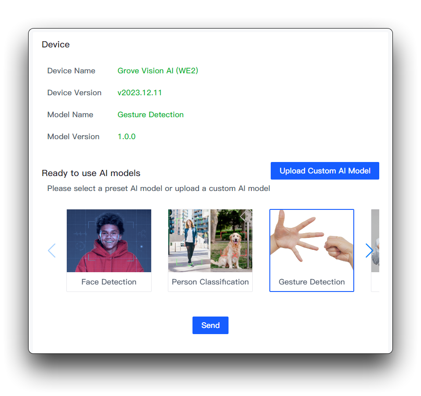The width and height of the screenshot is (421, 396).
Task: Select the Face Detection model thumbnail
Action: (109, 241)
